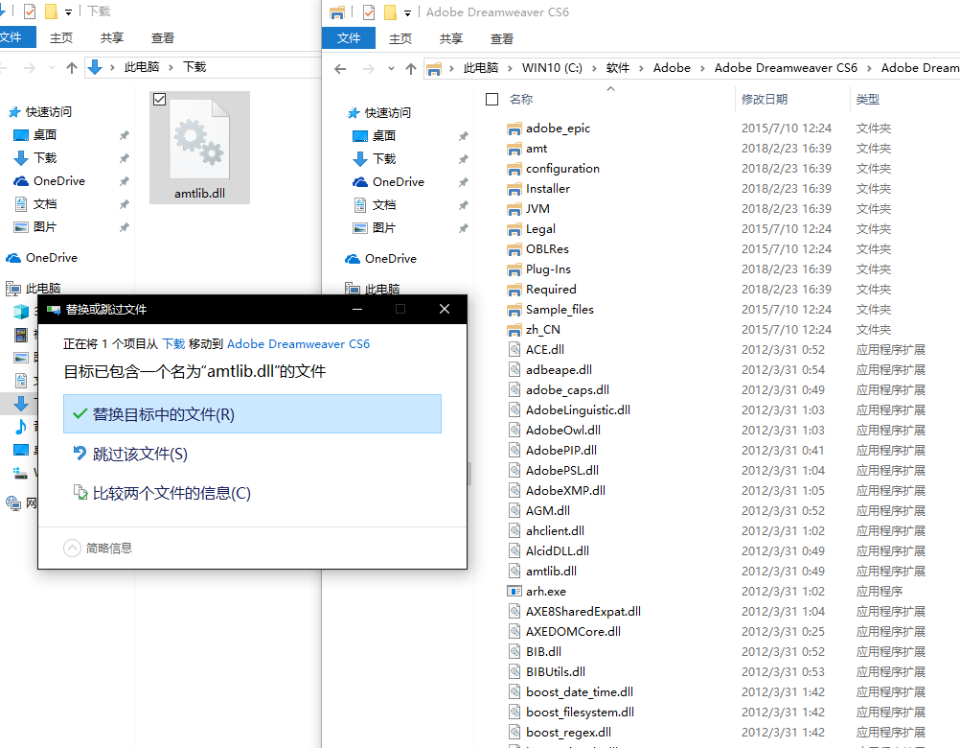
Task: Select 图片 in Dreamweaver window quick access
Action: click(384, 228)
